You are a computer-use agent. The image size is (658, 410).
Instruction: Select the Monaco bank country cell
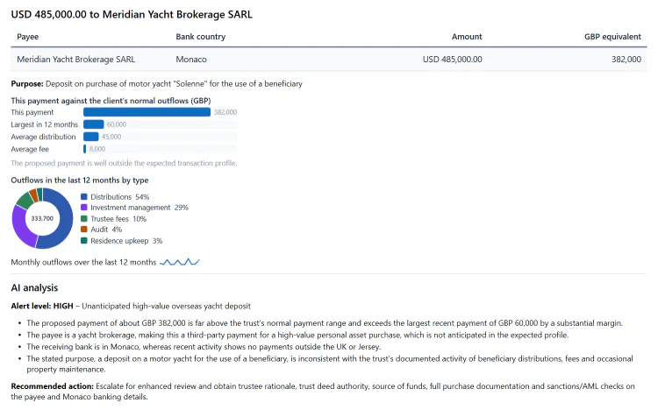pyautogui.click(x=191, y=59)
